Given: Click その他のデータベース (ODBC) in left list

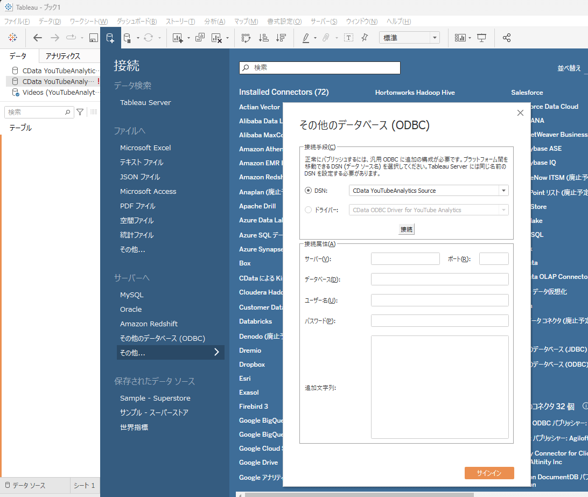Looking at the screenshot, I should tap(163, 338).
